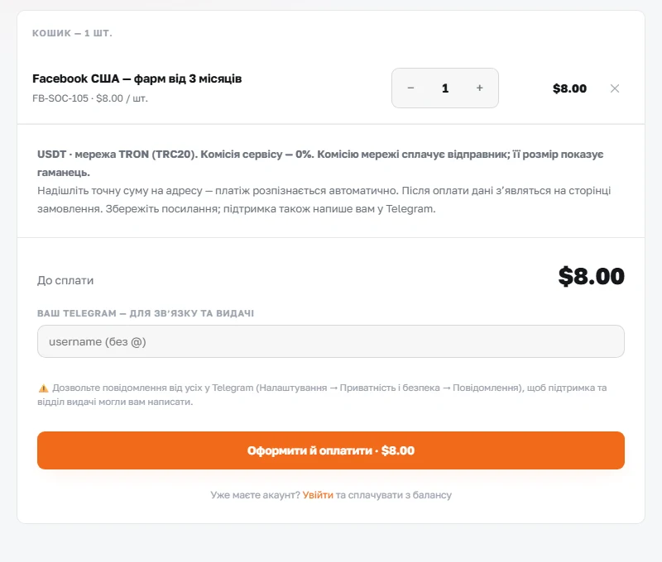Click the Кошик — 1 шт. header
The width and height of the screenshot is (662, 562).
point(72,33)
